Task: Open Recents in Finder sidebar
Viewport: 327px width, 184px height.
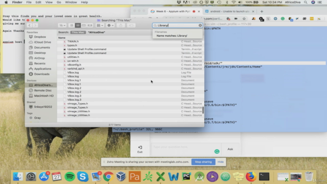Action: (x=40, y=63)
